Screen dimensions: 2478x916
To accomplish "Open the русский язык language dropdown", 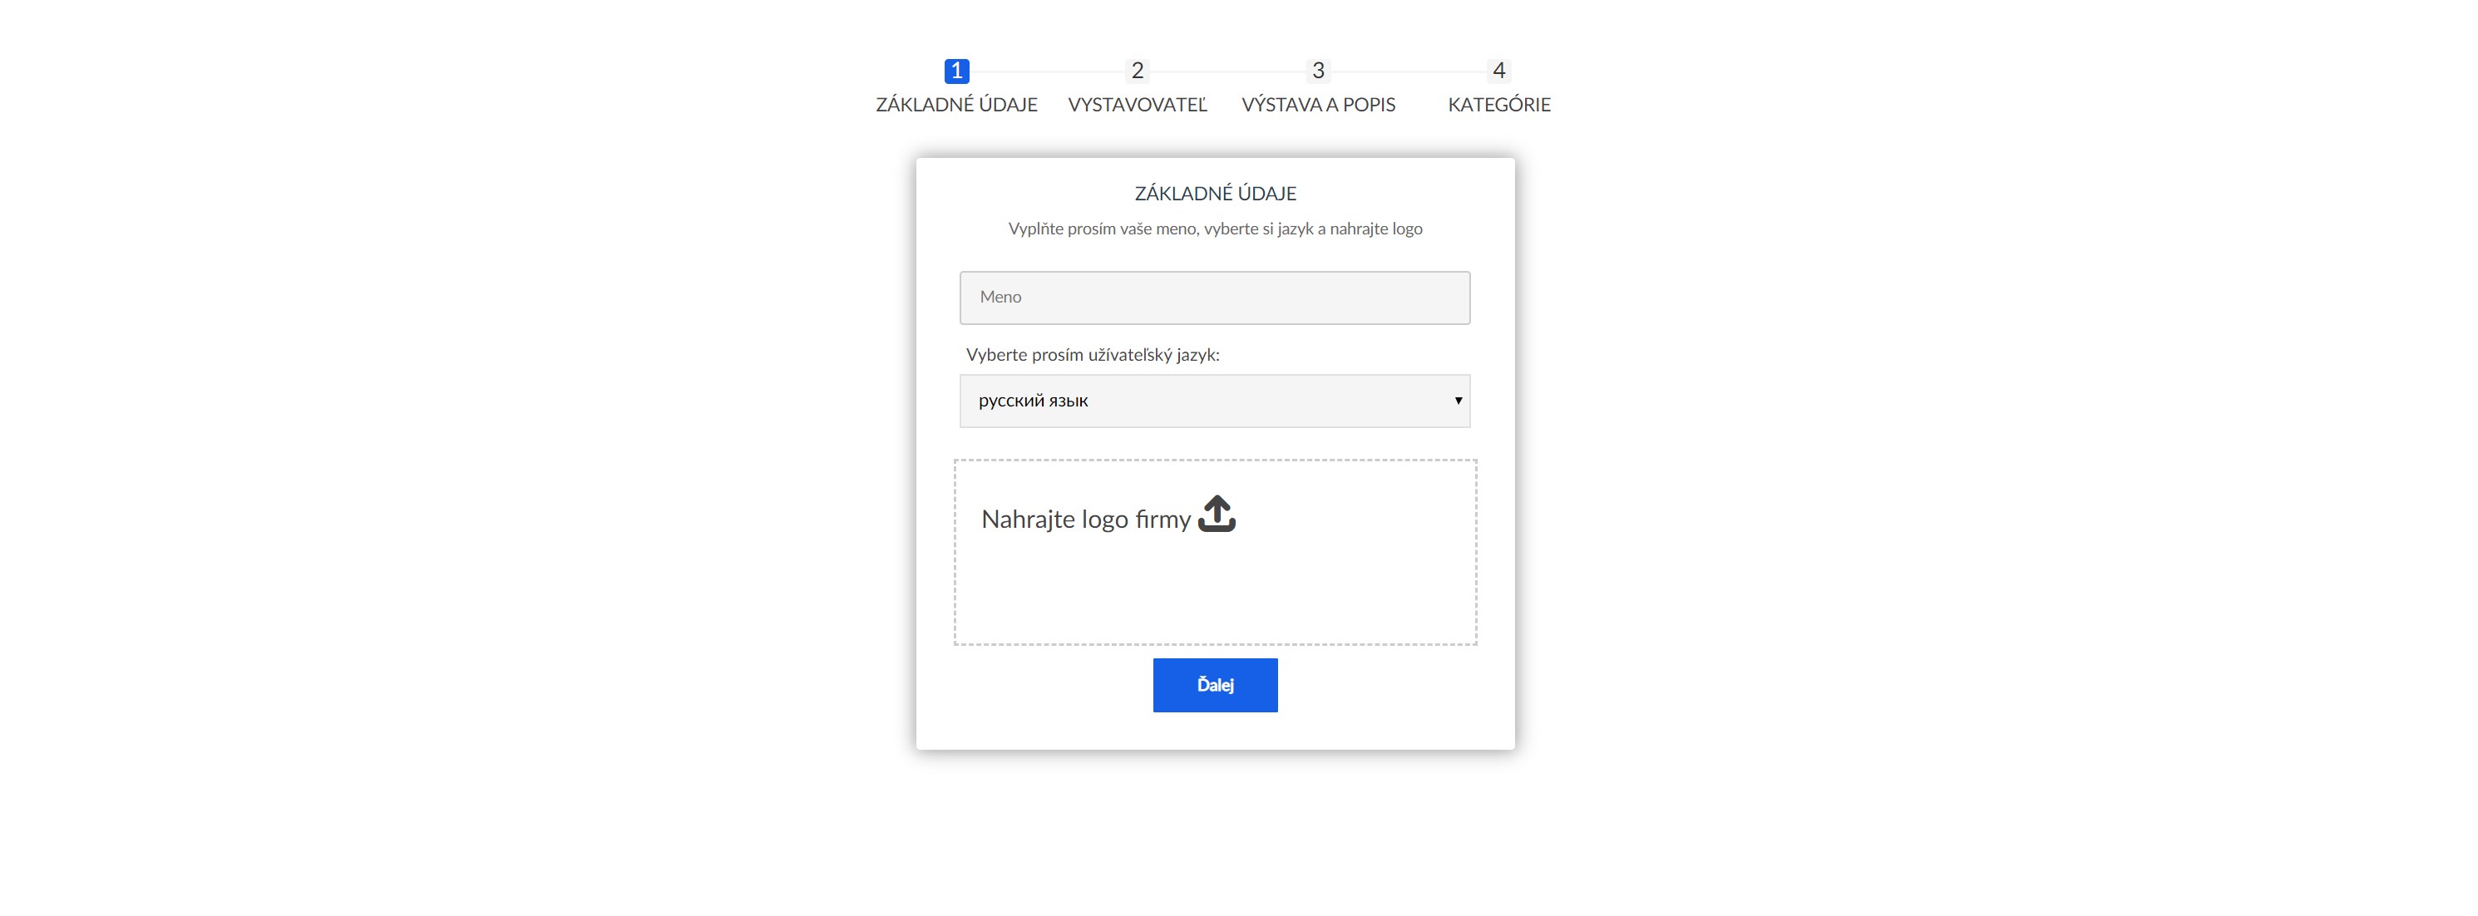I will (x=1214, y=401).
